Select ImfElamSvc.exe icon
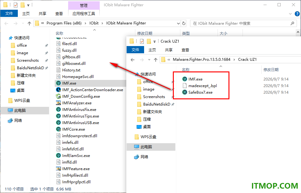 point(58,156)
